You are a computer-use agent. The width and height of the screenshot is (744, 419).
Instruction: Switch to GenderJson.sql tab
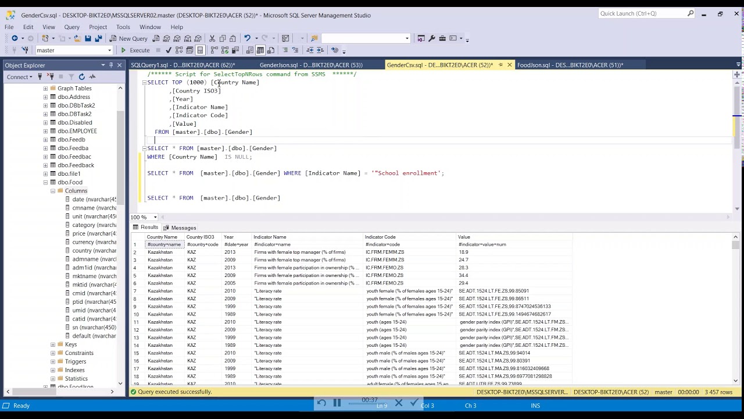coord(311,65)
